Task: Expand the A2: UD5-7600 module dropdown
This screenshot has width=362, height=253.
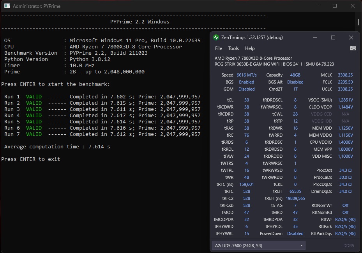Action: tap(259, 246)
